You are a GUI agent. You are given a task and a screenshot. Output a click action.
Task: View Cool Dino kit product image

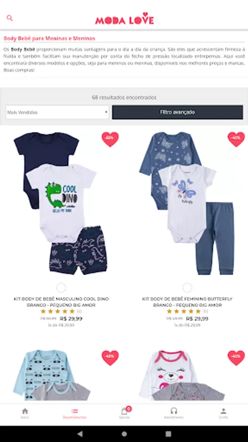pos(60,203)
